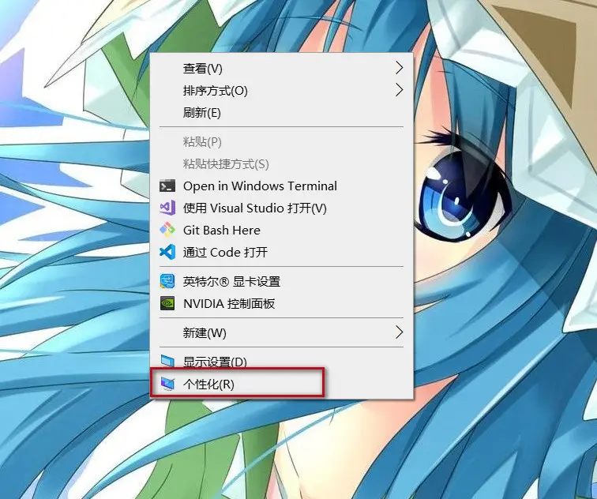
Task: Click the personalization icon beside 个性化(R)
Action: pyautogui.click(x=167, y=385)
